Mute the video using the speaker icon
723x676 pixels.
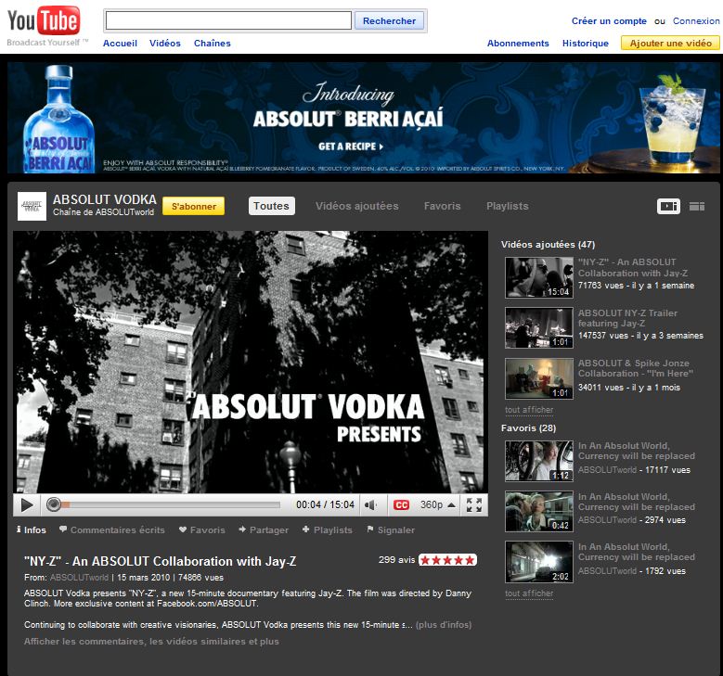pyautogui.click(x=370, y=505)
